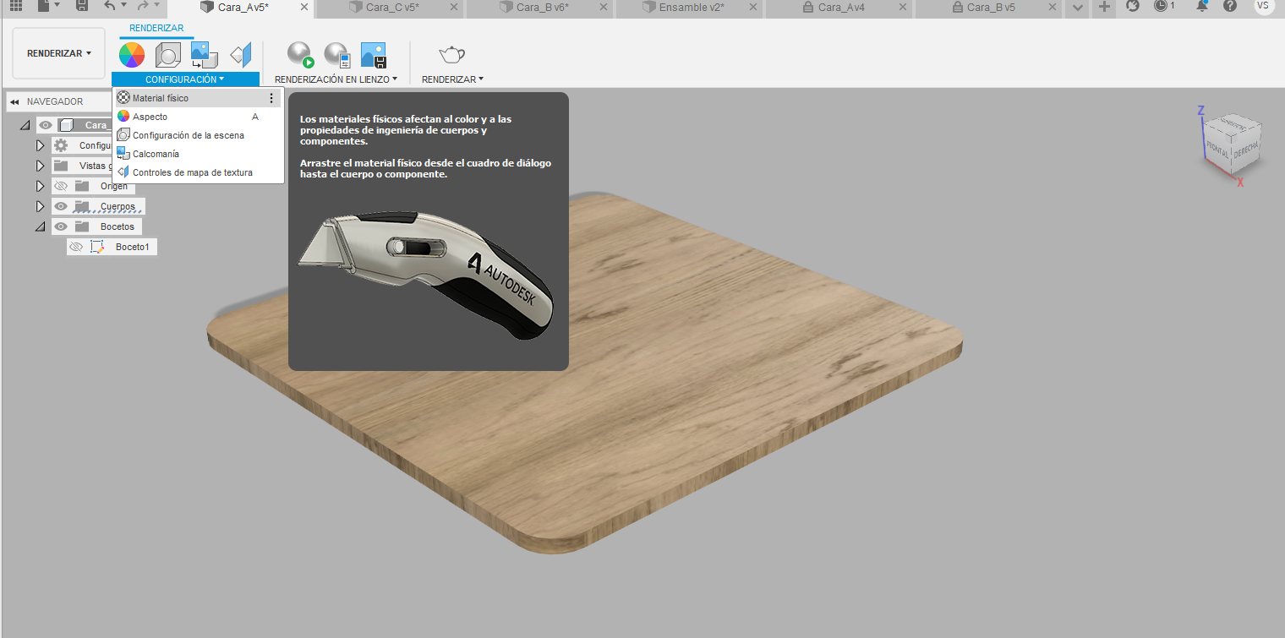Select Aspecto from the menu
This screenshot has width=1285, height=638.
click(198, 117)
